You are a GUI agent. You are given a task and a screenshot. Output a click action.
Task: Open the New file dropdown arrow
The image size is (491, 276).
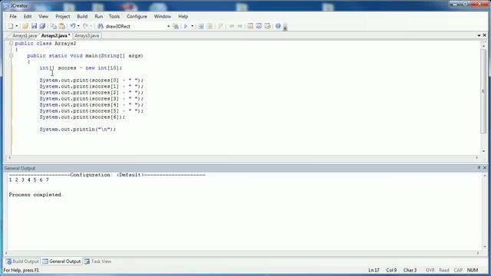pos(17,26)
